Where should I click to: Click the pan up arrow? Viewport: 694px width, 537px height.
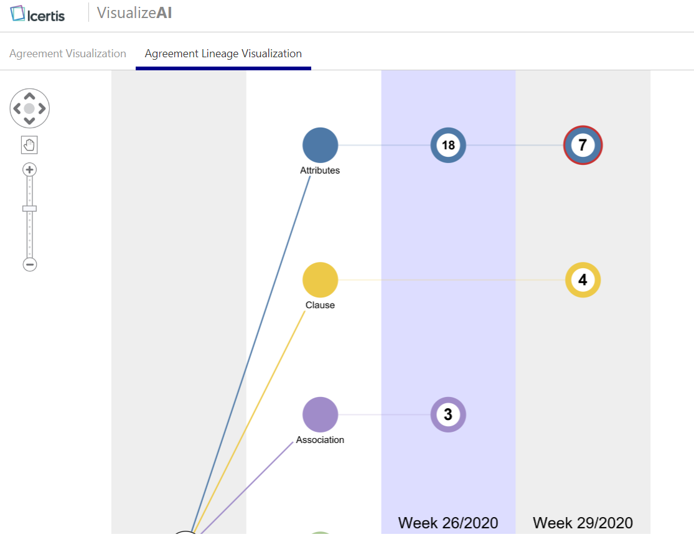pyautogui.click(x=29, y=96)
